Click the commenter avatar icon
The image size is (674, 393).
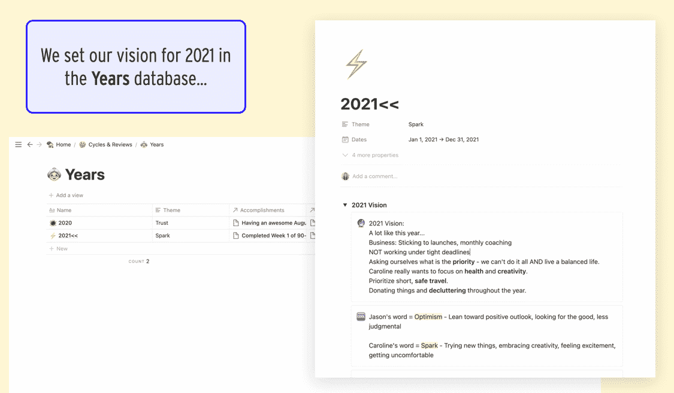coord(345,176)
